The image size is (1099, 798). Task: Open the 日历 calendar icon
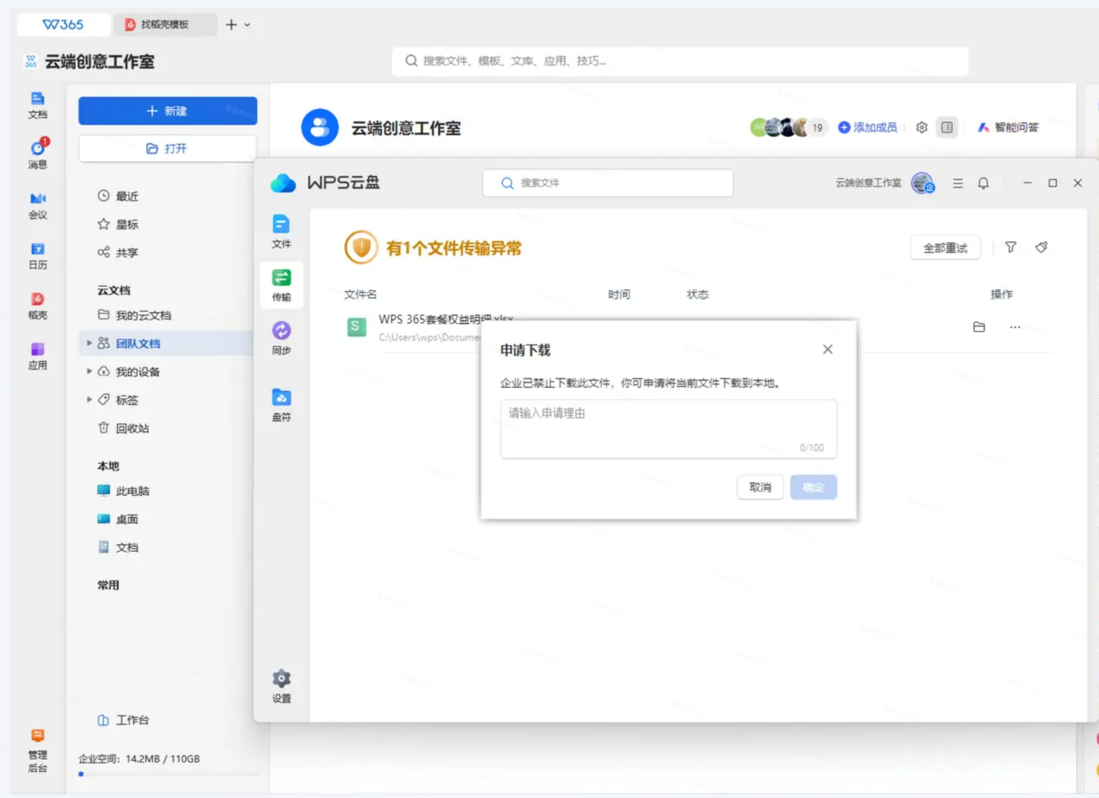[x=38, y=256]
